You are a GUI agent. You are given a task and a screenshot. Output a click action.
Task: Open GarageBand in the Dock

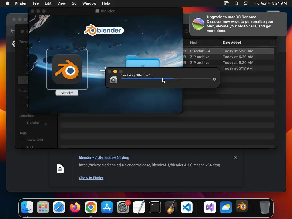tap(171, 207)
